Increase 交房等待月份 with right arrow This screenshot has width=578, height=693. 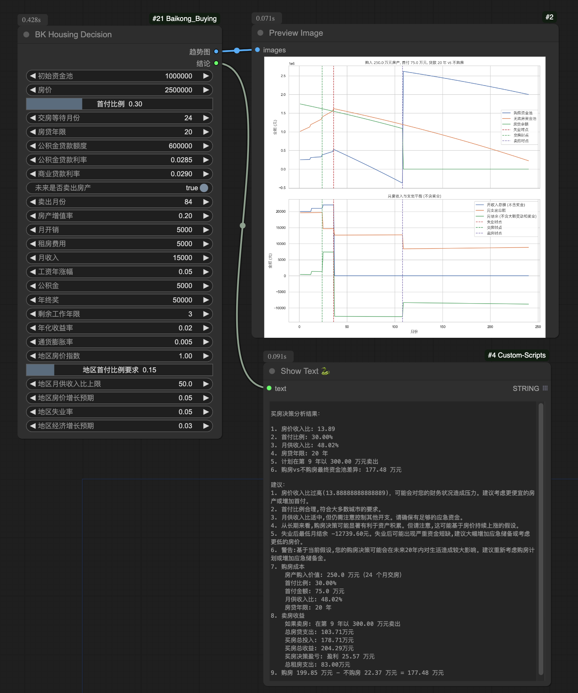pos(206,118)
